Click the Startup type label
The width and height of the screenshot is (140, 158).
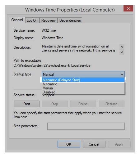pyautogui.click(x=23, y=74)
